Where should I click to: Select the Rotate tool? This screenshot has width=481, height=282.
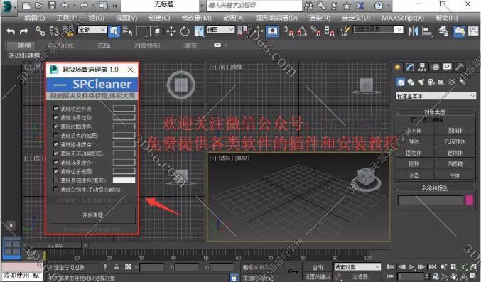click(185, 31)
